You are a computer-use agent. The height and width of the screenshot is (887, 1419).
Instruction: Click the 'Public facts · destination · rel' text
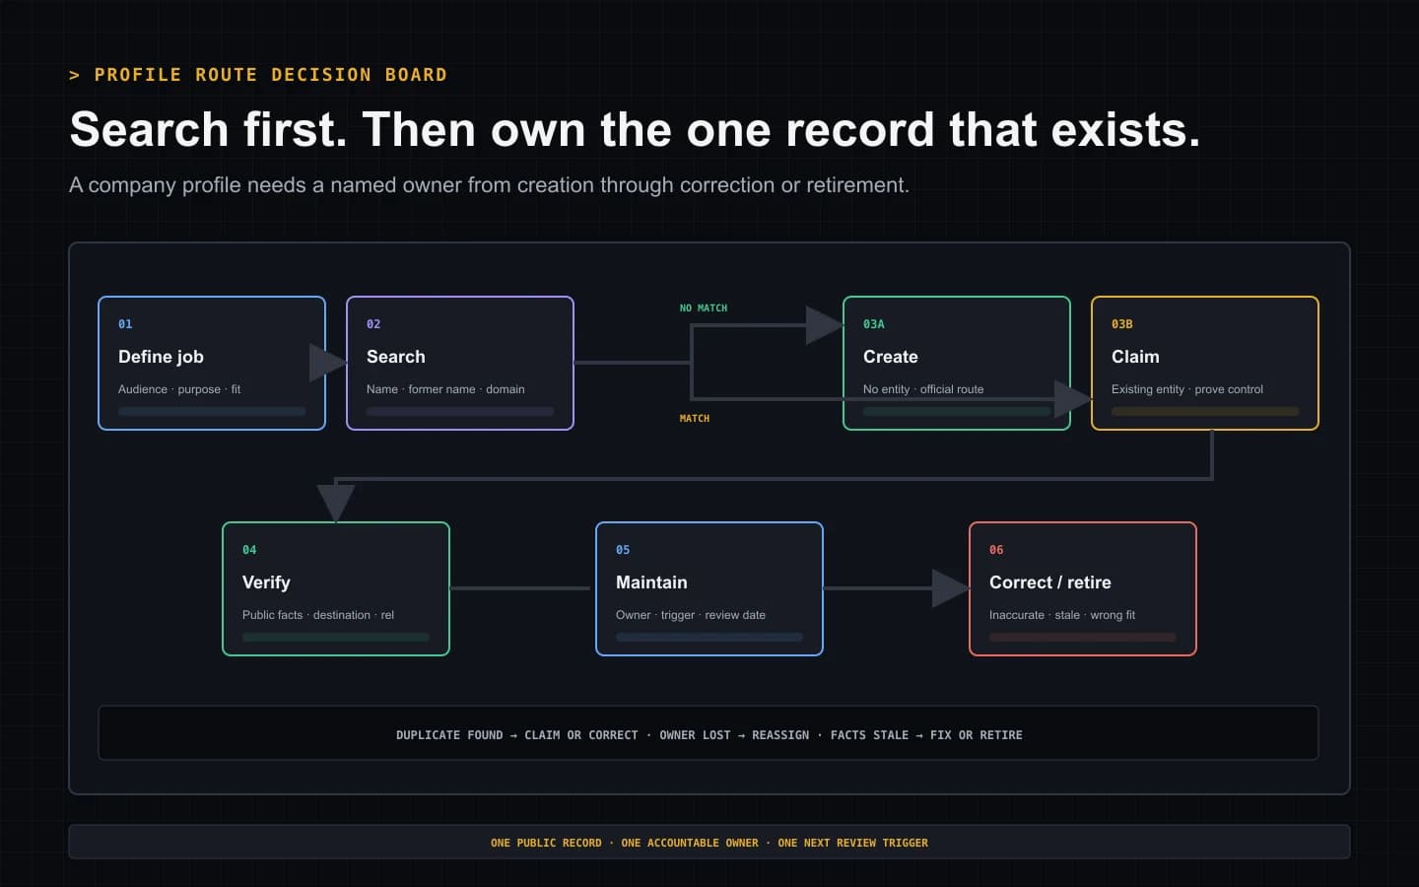tap(318, 615)
